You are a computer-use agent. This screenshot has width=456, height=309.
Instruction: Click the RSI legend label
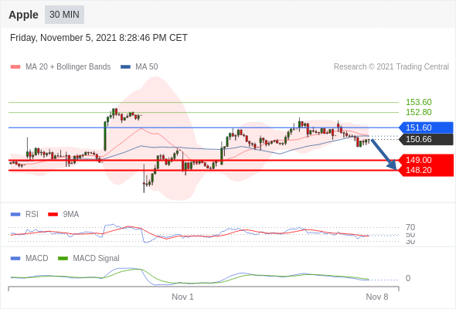pos(32,215)
